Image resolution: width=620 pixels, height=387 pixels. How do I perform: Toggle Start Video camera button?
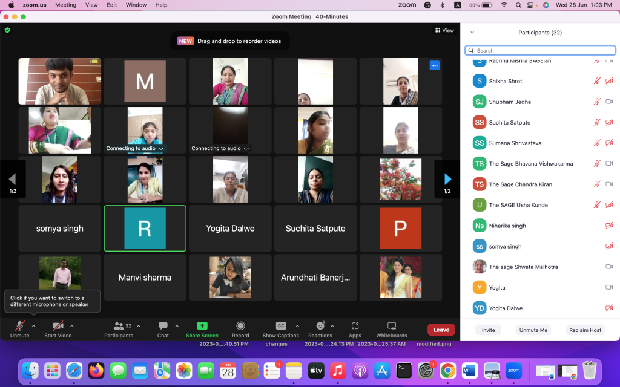coord(58,326)
